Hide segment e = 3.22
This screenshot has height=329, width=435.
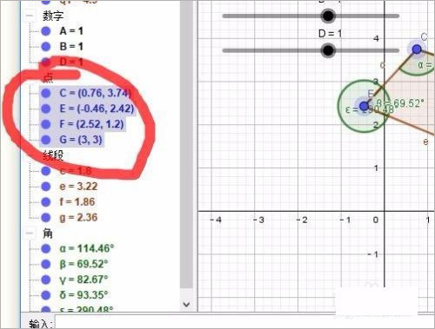pos(46,187)
